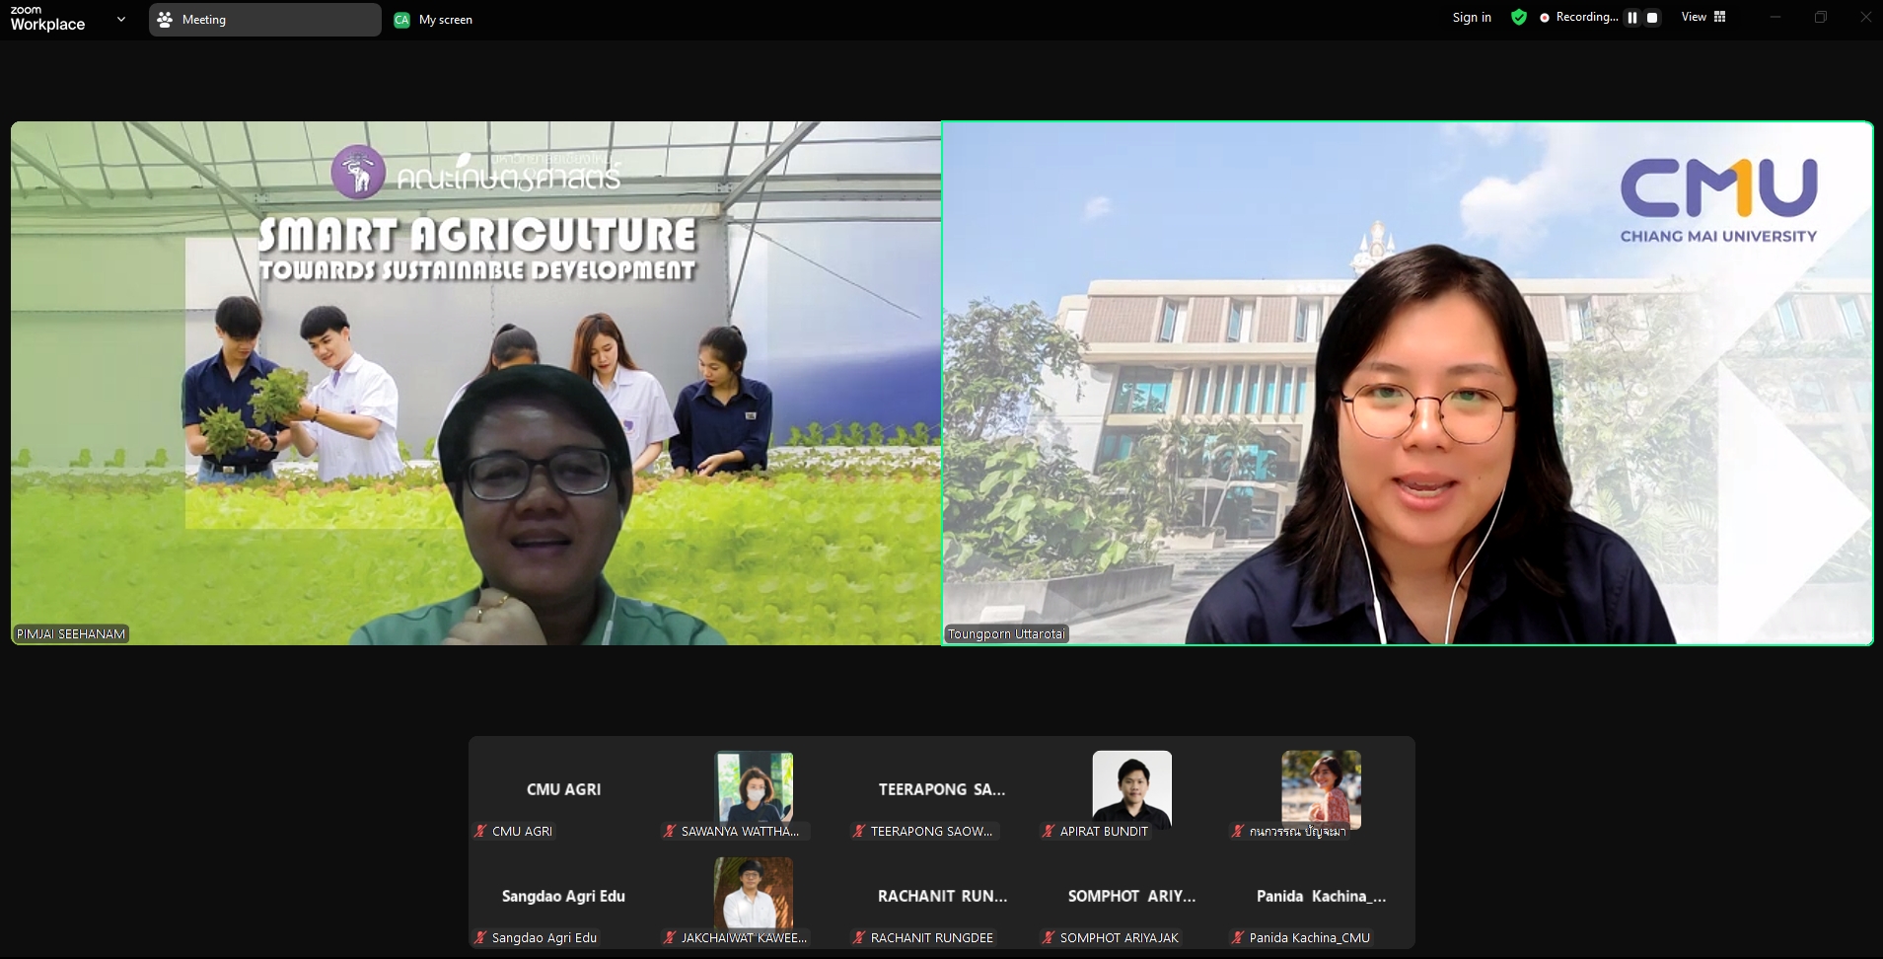Click muted mic icon beside กนกวรรณ ปัญจะมา
The image size is (1883, 959).
[x=1239, y=831]
